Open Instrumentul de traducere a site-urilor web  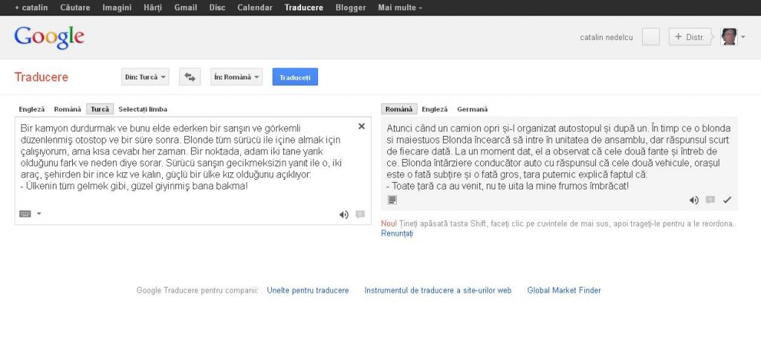click(x=438, y=291)
